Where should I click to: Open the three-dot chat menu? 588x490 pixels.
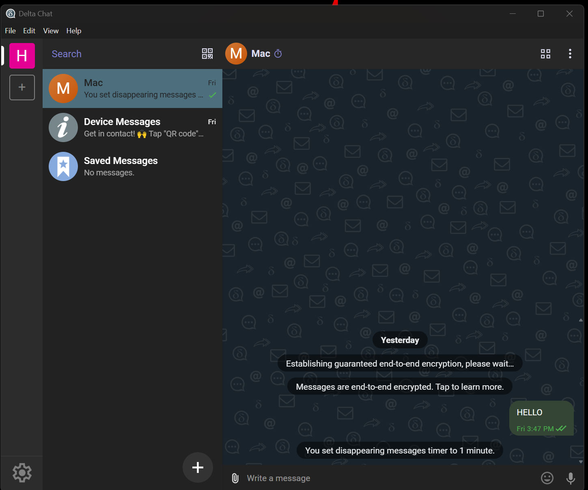570,54
